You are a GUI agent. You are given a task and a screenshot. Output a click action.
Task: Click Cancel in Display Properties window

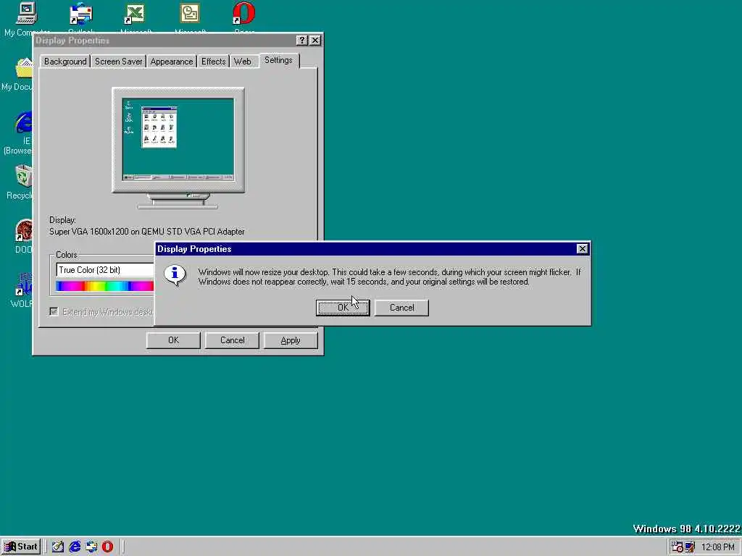[232, 340]
